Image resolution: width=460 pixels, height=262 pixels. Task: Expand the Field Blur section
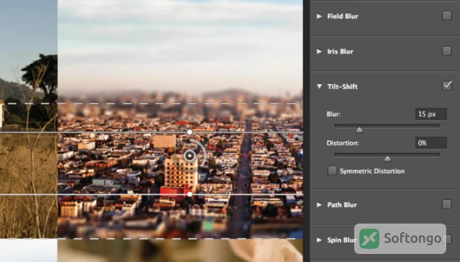[319, 16]
